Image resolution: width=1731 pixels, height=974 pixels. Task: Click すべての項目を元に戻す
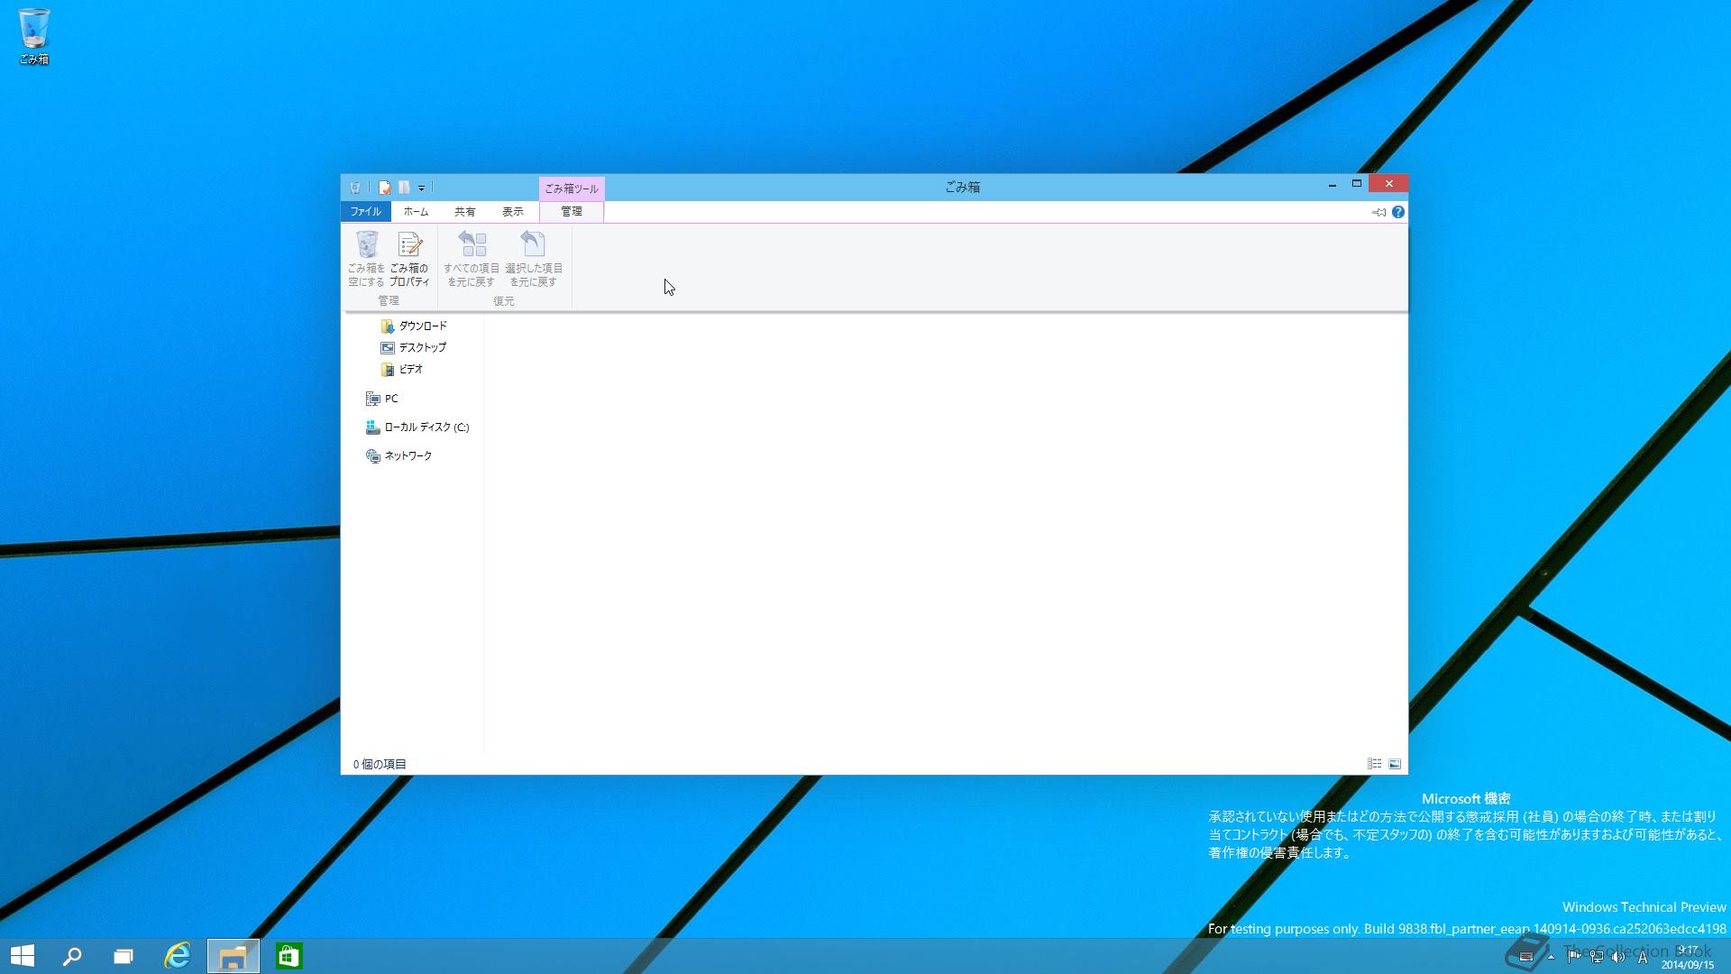coord(472,259)
